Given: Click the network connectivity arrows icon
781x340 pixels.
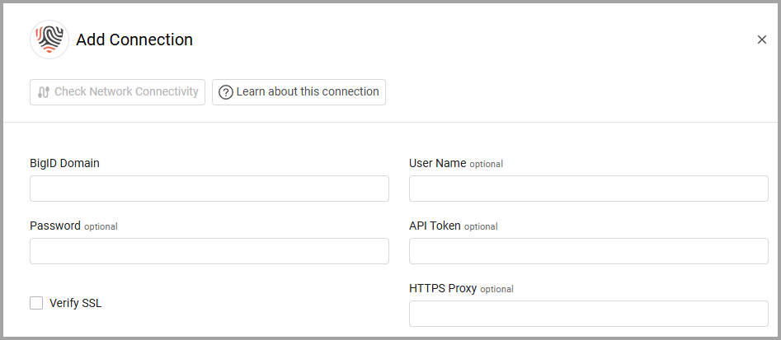Looking at the screenshot, I should pos(44,92).
